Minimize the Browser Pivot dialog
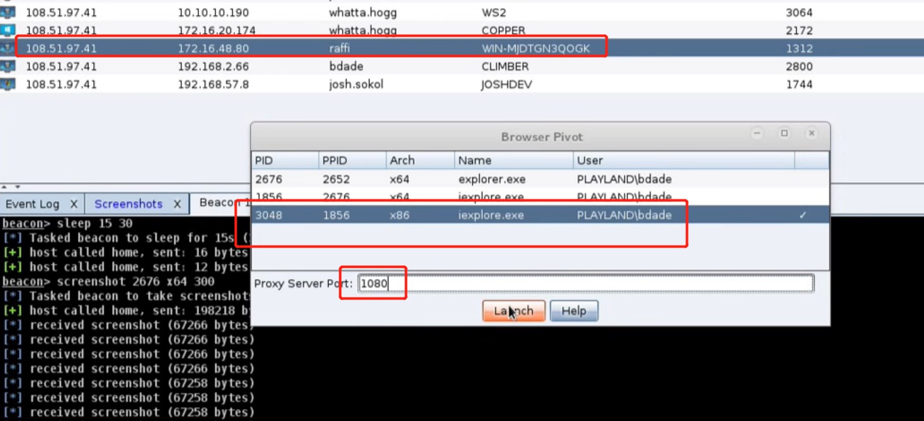This screenshot has height=421, width=924. point(757,133)
